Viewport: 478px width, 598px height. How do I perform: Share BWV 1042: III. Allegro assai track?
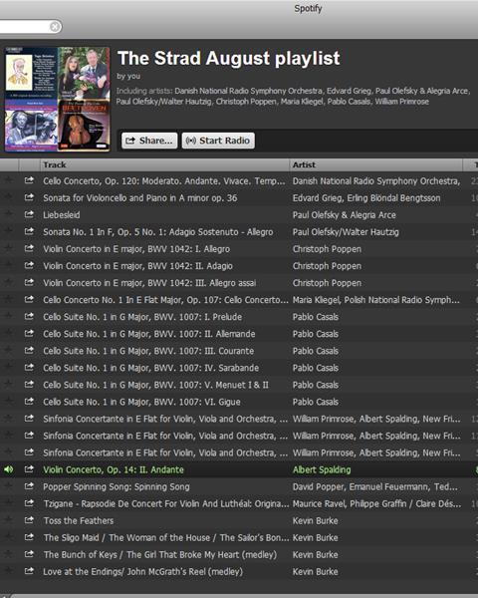click(29, 282)
